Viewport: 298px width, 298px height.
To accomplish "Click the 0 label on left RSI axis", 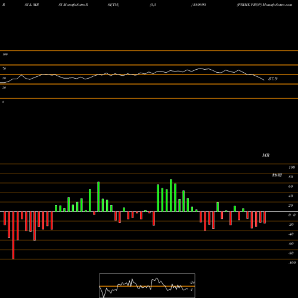I will (3, 102).
